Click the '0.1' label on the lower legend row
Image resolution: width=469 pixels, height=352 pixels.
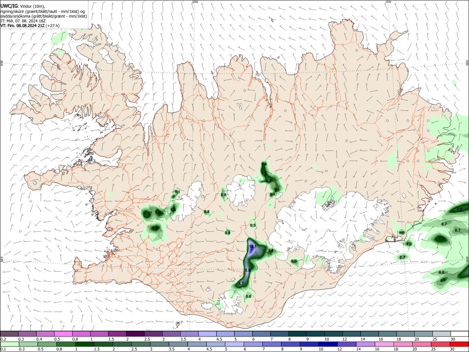[3, 349]
